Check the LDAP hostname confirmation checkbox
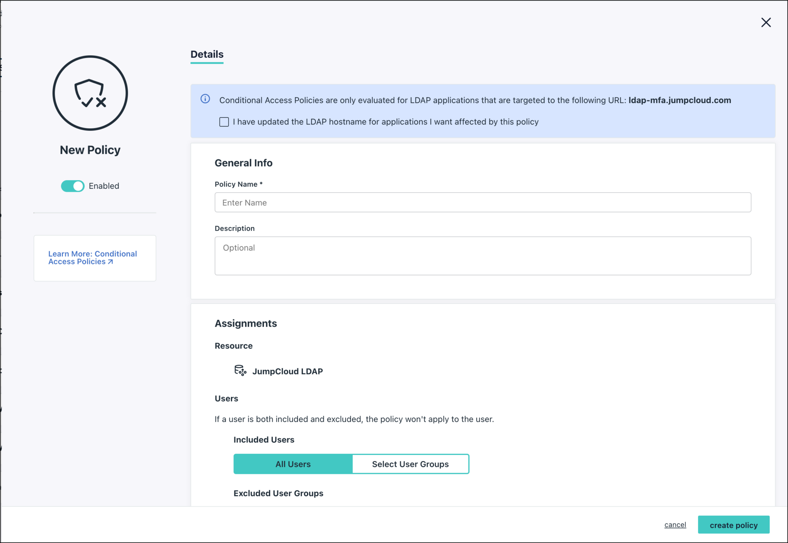 click(224, 121)
